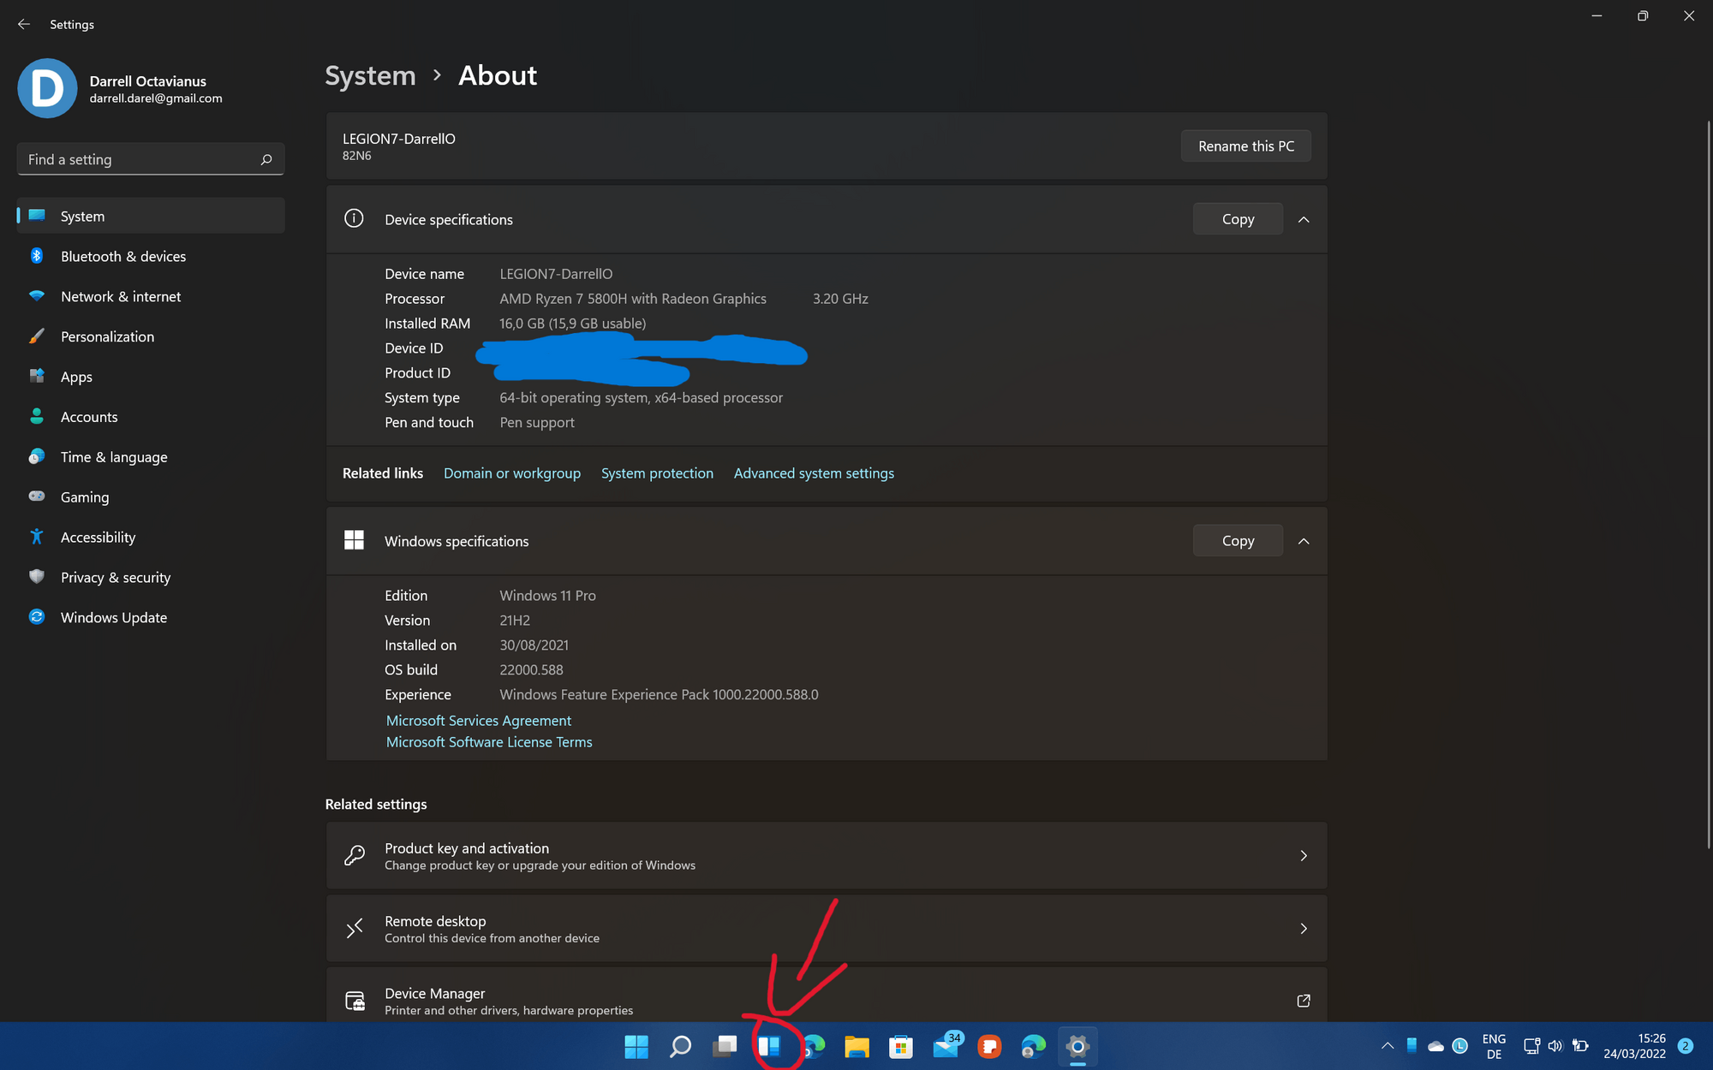Click the vertical scrollbar of Settings page
Image resolution: width=1713 pixels, height=1070 pixels.
pos(1708,484)
